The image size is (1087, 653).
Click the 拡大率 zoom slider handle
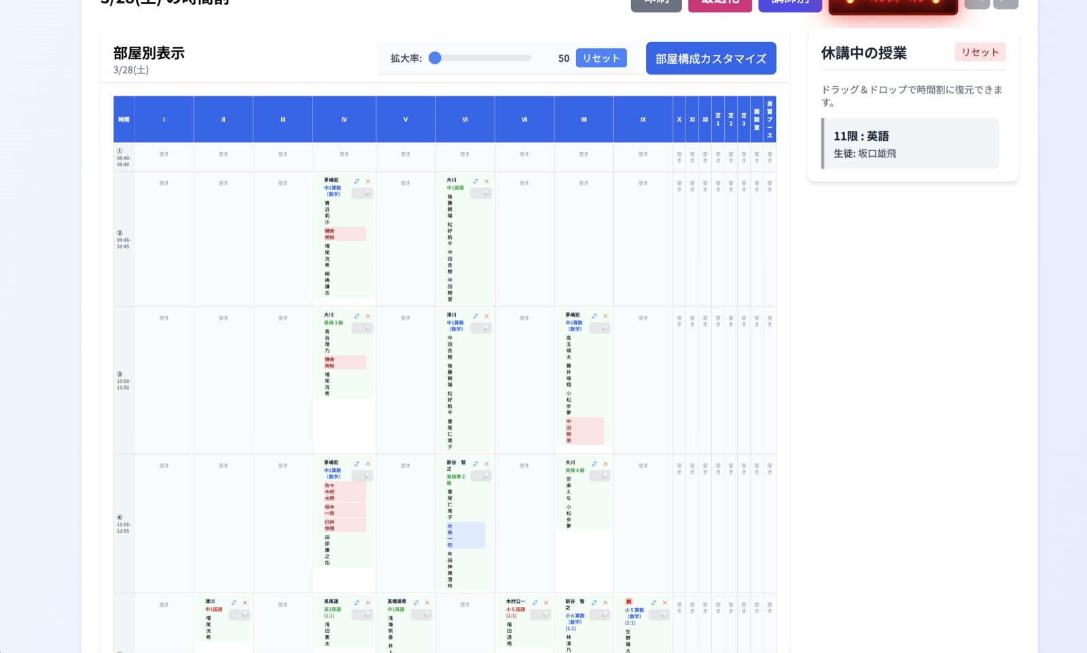tap(435, 58)
